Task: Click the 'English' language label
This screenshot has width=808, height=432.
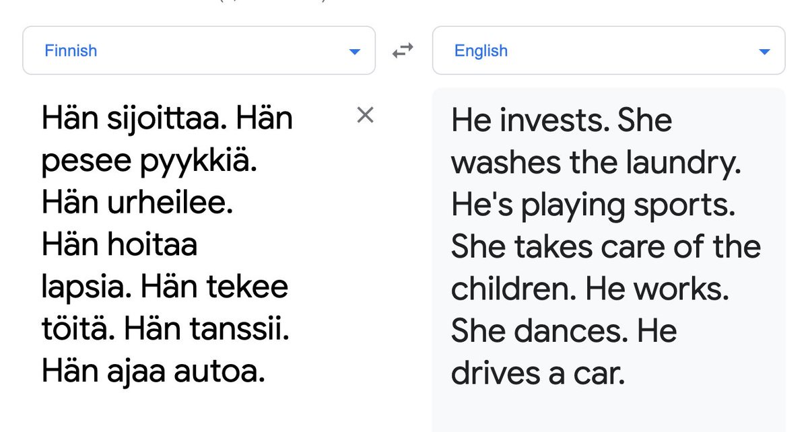Action: 481,50
